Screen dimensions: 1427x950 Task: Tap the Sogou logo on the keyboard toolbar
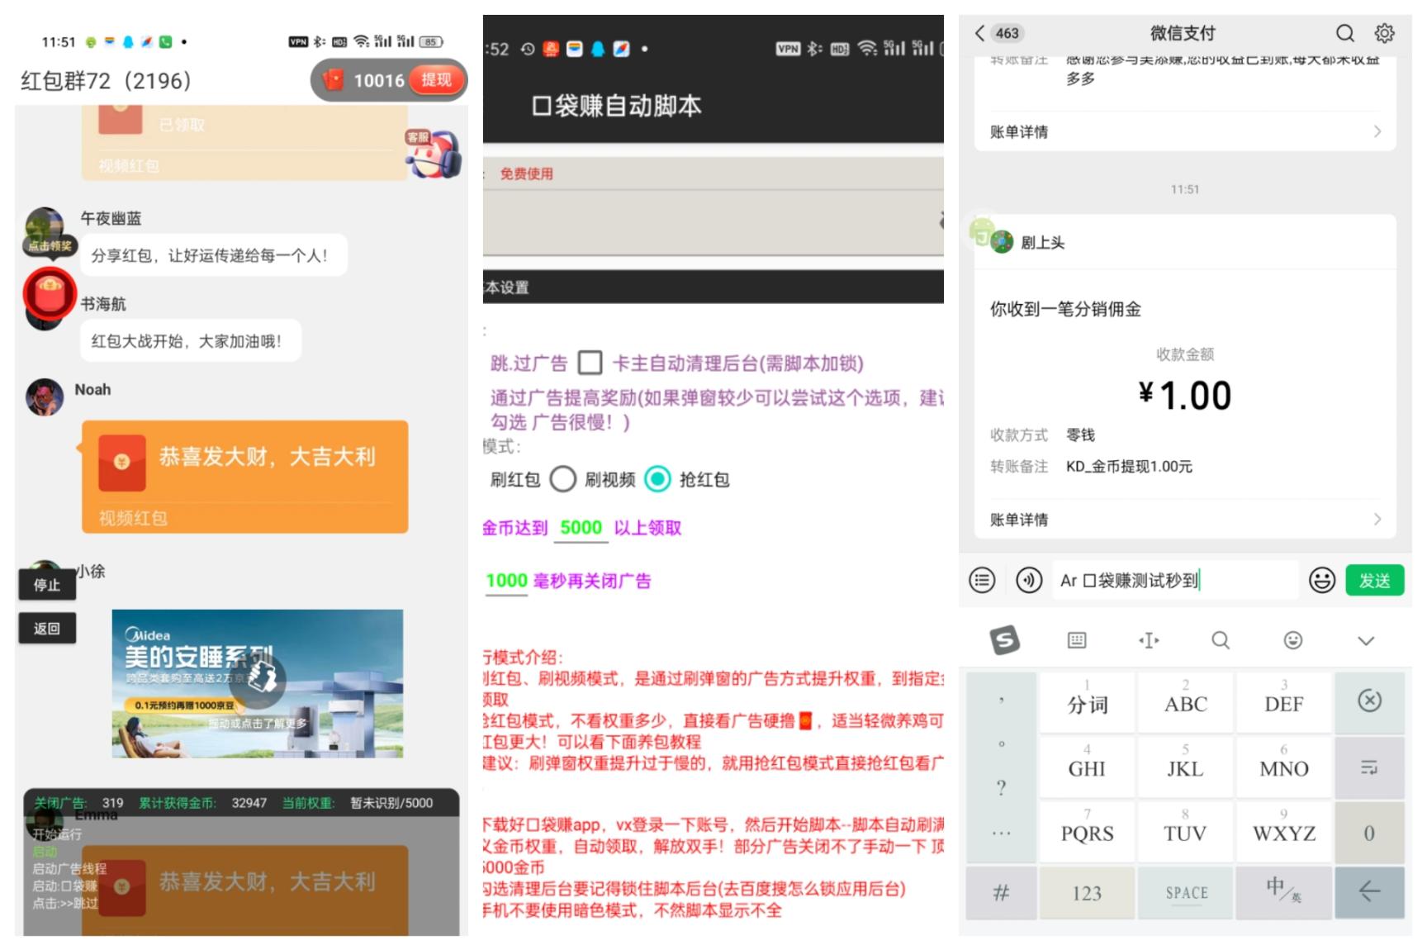tap(1004, 639)
